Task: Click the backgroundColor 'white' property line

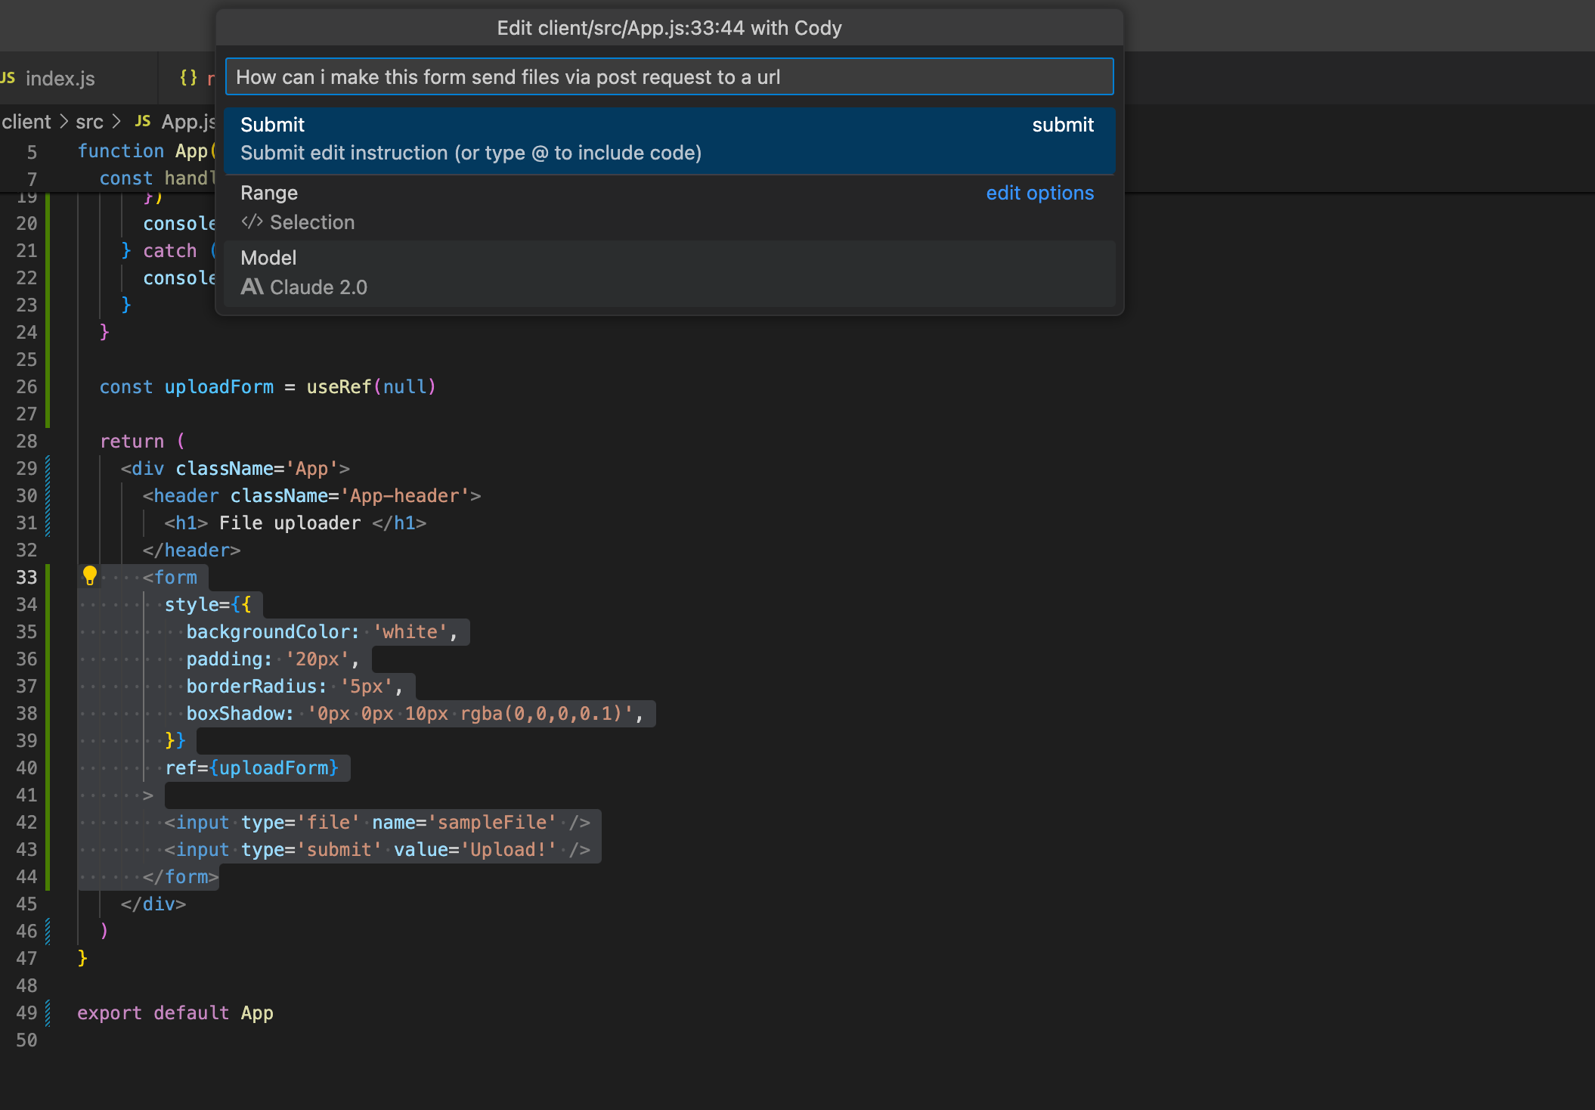Action: 323,632
